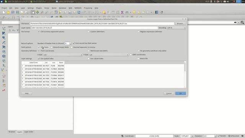245x138 pixels.
Task: Open the Layer menu
Action: [x=23, y=8]
